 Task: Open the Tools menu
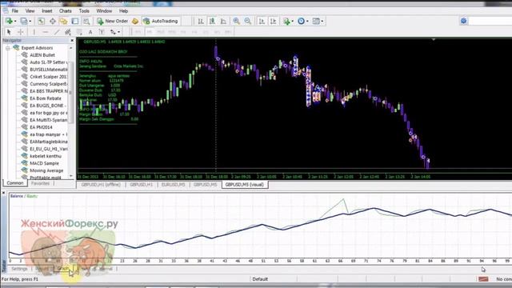pyautogui.click(x=84, y=10)
